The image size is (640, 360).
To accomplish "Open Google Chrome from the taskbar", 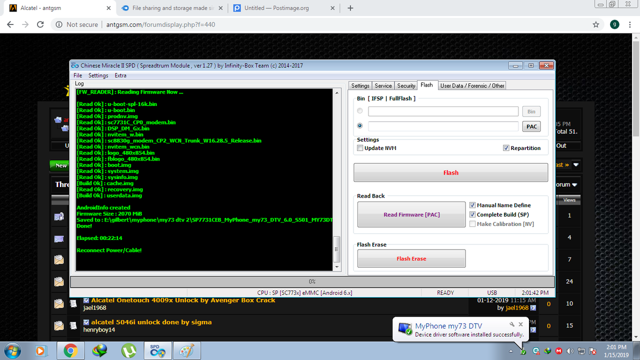I will 70,350.
